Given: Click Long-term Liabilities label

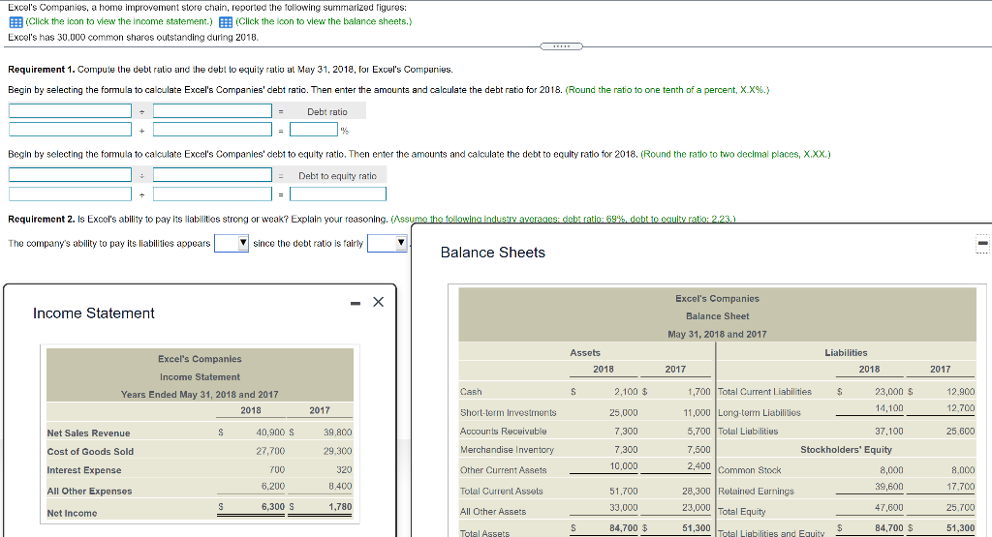Looking at the screenshot, I should (x=759, y=412).
